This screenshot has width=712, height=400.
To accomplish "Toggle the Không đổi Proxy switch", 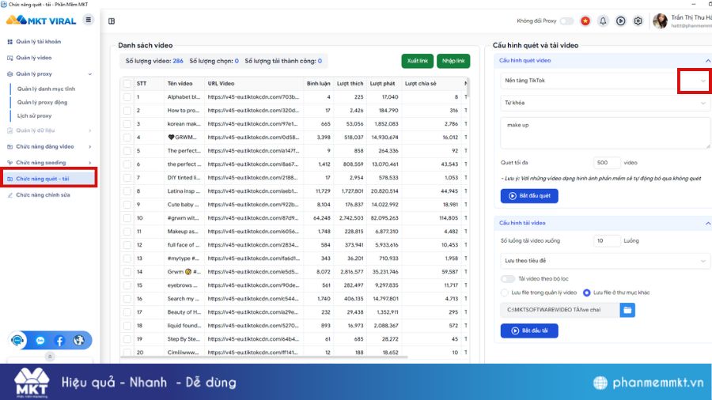I will pyautogui.click(x=566, y=21).
